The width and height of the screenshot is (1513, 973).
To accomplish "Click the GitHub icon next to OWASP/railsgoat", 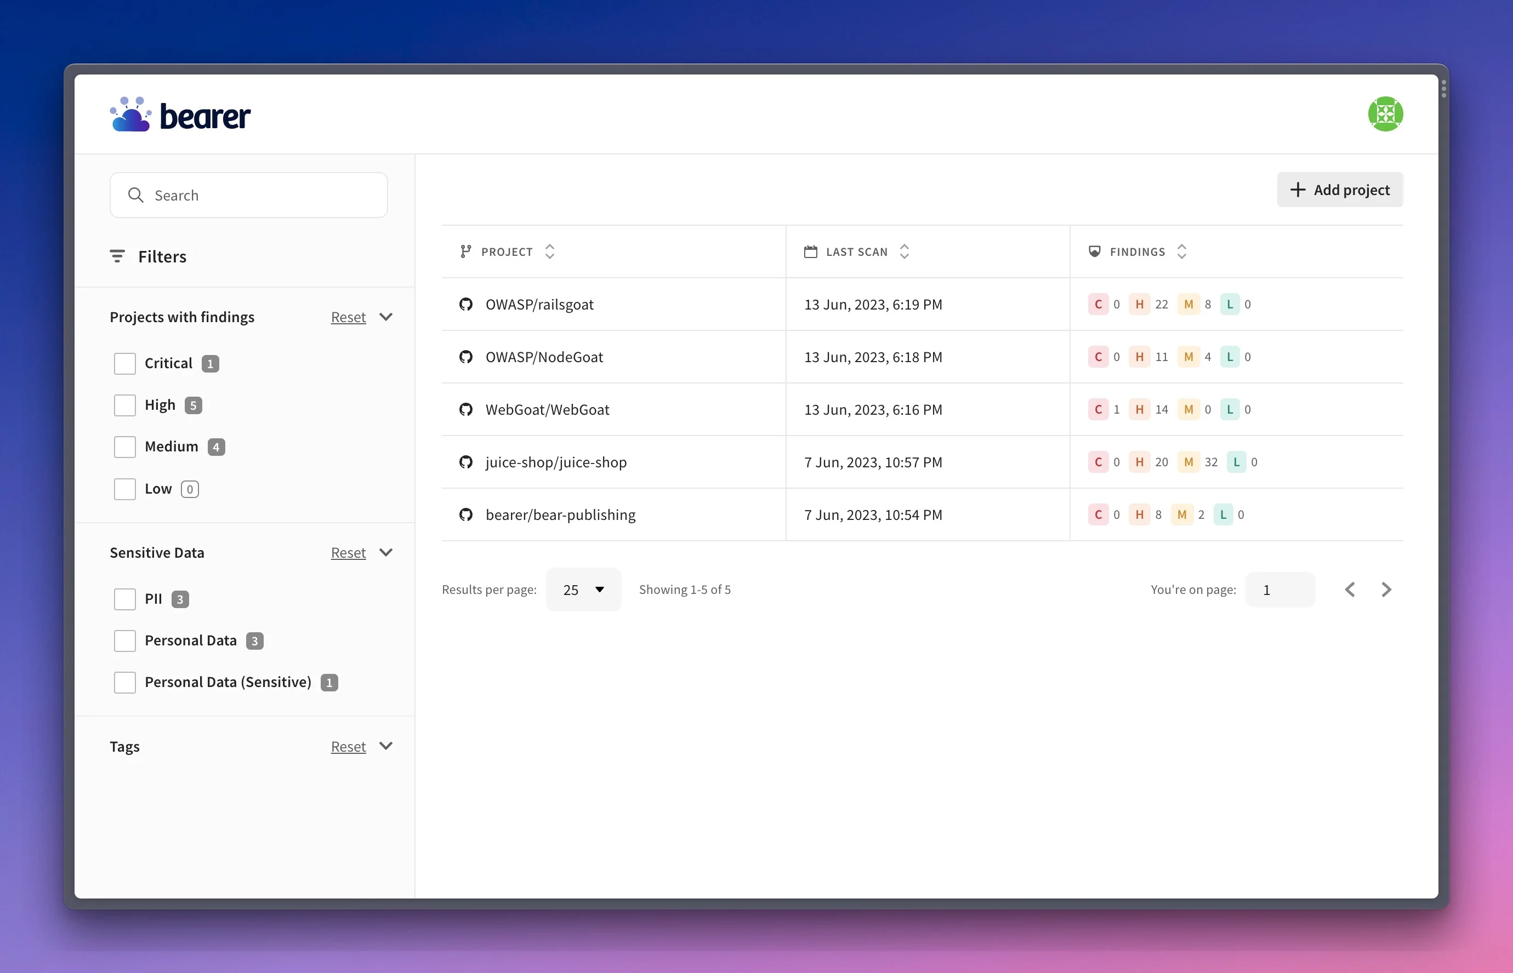I will point(466,304).
